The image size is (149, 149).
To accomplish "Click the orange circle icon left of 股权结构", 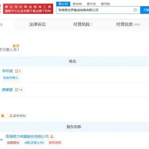I will click(x=2, y=116).
